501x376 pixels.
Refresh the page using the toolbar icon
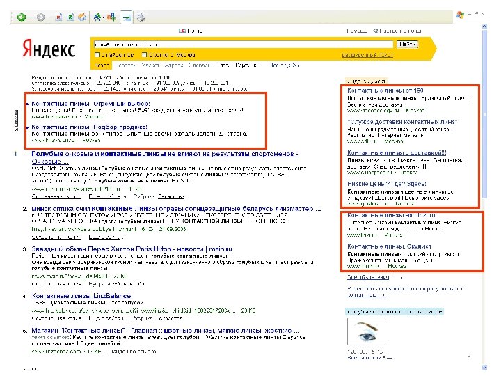pyautogui.click(x=70, y=17)
